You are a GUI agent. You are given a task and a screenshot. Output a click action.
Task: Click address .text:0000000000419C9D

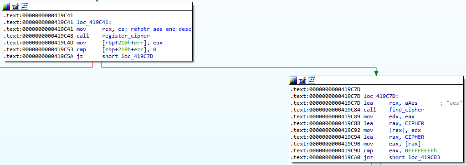tap(326, 150)
